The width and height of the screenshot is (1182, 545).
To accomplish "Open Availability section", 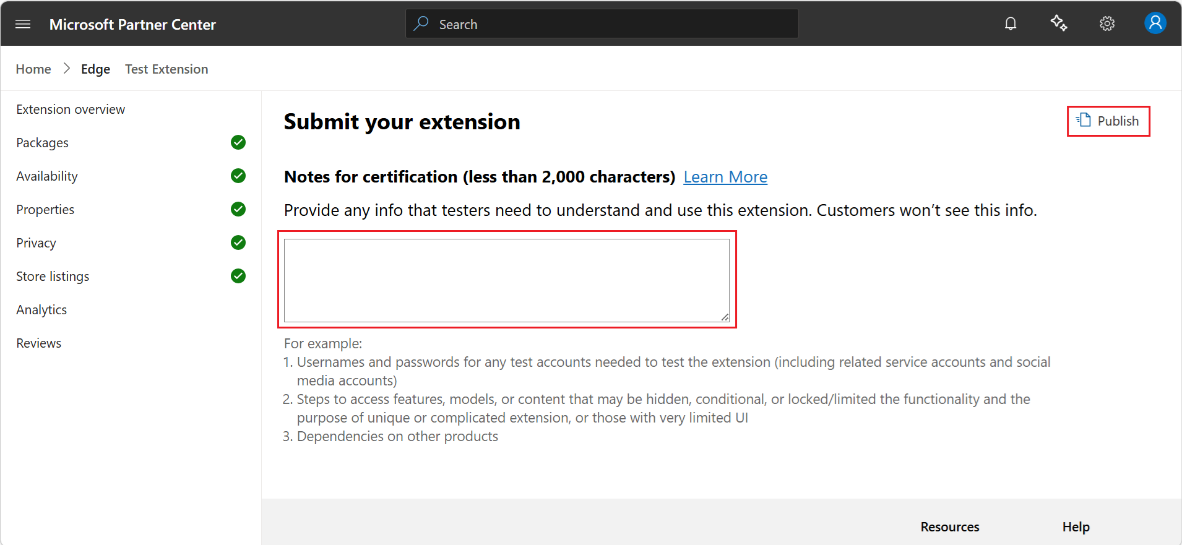I will (x=47, y=176).
